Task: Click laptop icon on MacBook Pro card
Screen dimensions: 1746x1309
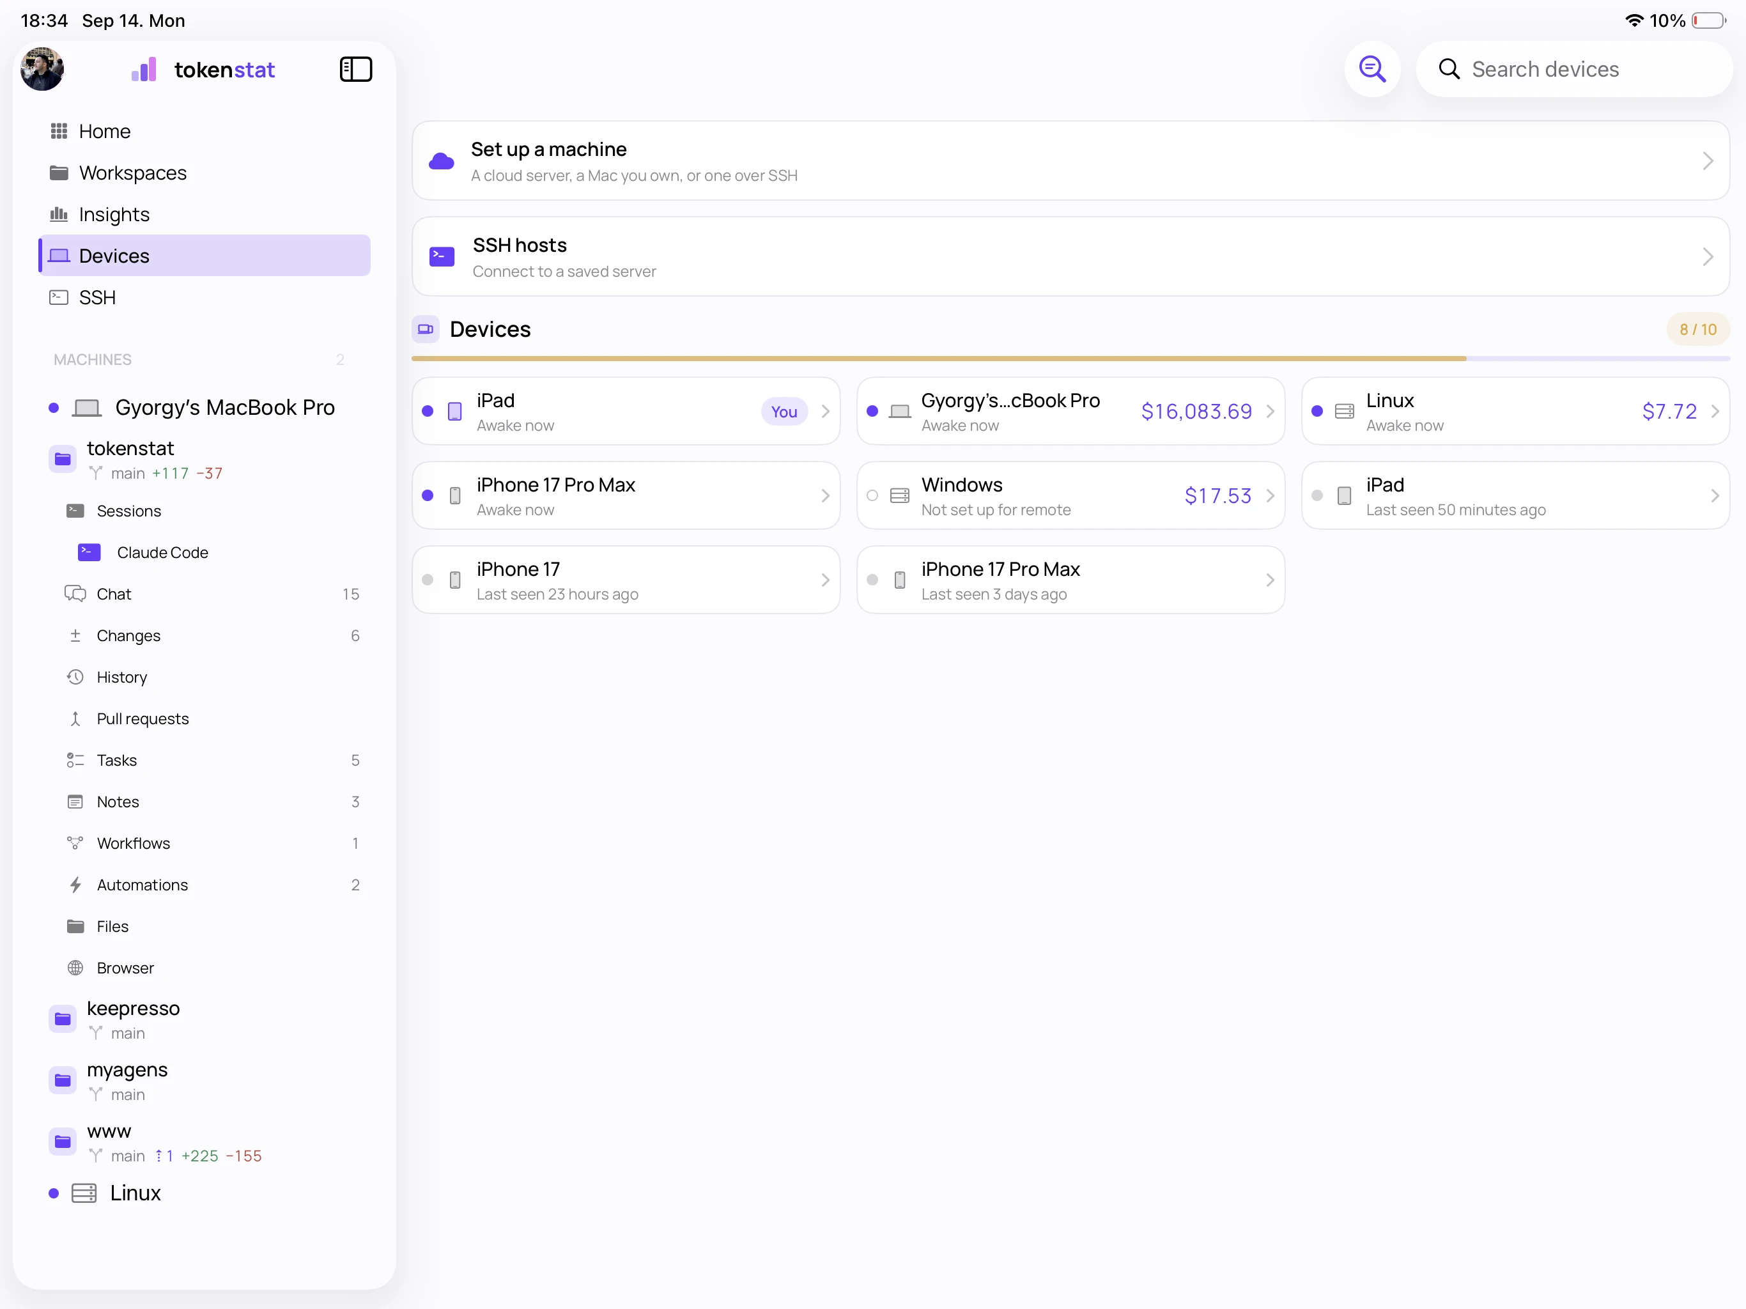Action: pyautogui.click(x=899, y=412)
